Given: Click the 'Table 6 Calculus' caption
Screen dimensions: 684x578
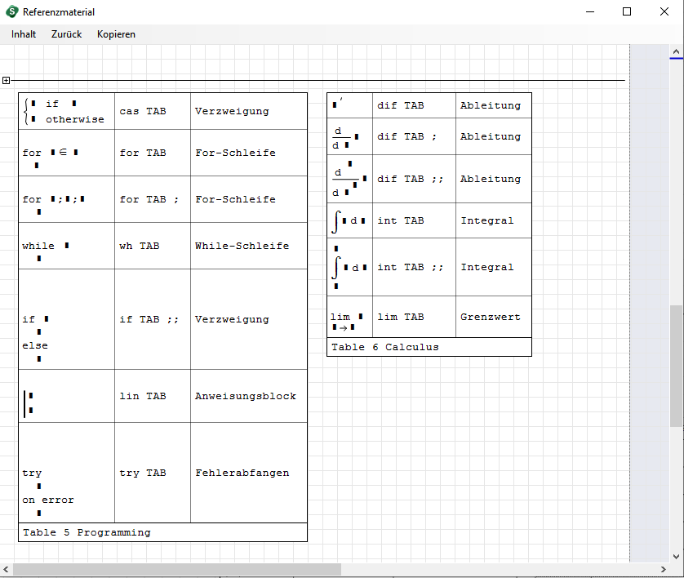Looking at the screenshot, I should click(384, 347).
